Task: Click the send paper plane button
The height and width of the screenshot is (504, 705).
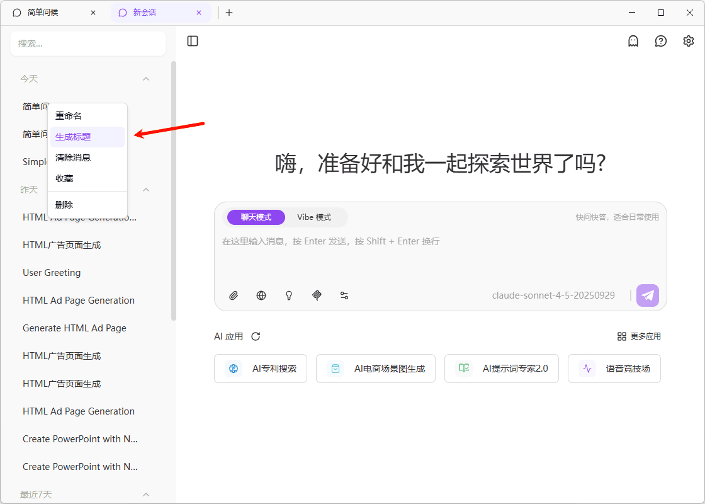Action: pos(648,295)
